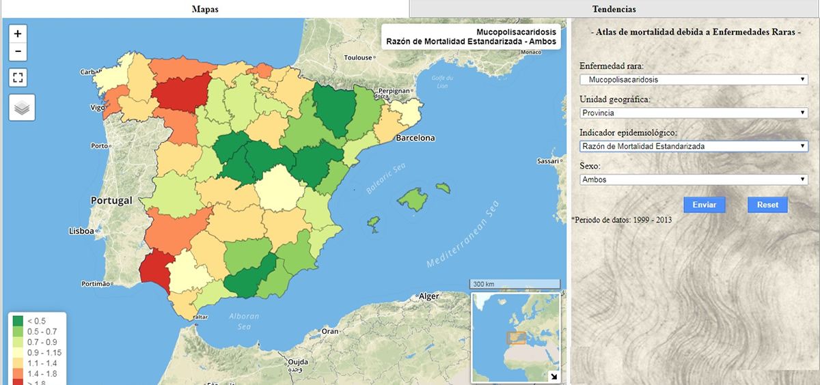Collapse the overview minimap using arrow
This screenshot has height=385, width=820.
[x=553, y=376]
